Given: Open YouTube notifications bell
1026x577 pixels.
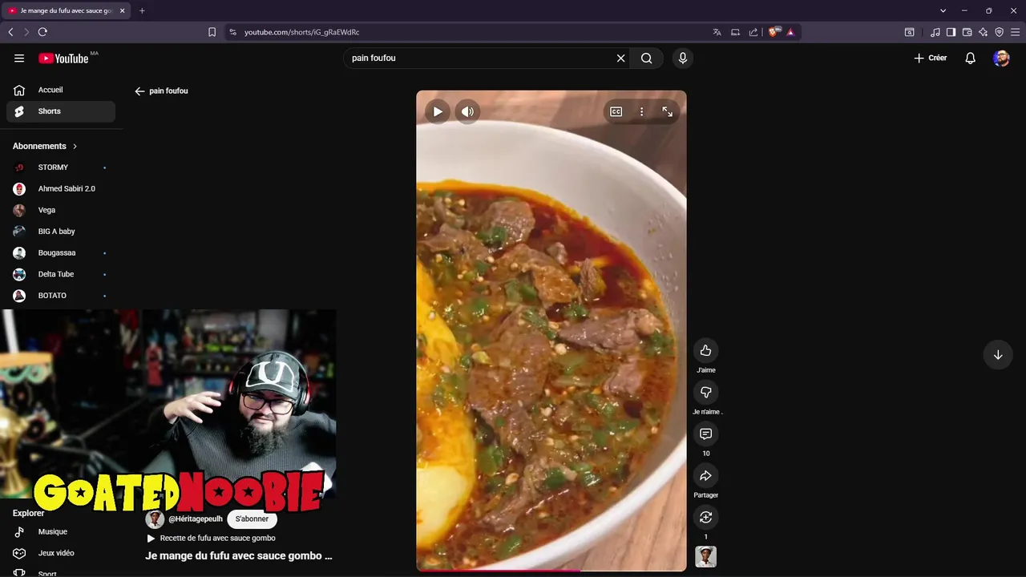Looking at the screenshot, I should [x=970, y=58].
